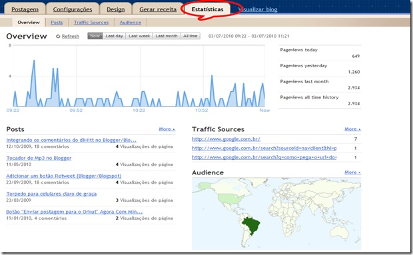Open post Torpedo para celulares claro de graça
Screen dimensions: 413x255
point(51,194)
